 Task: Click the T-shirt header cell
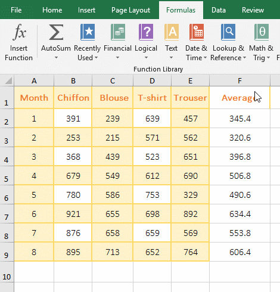[152, 98]
